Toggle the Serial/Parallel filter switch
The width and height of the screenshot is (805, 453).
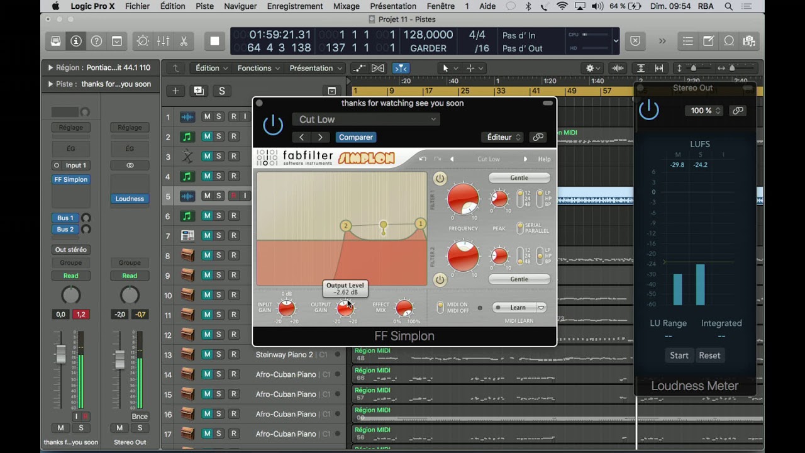(x=520, y=227)
